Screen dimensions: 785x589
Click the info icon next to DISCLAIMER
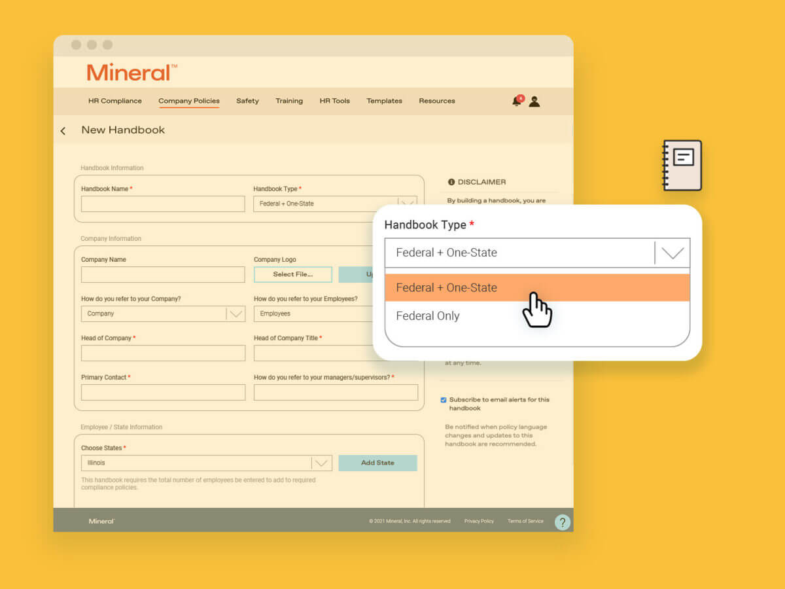click(x=452, y=182)
